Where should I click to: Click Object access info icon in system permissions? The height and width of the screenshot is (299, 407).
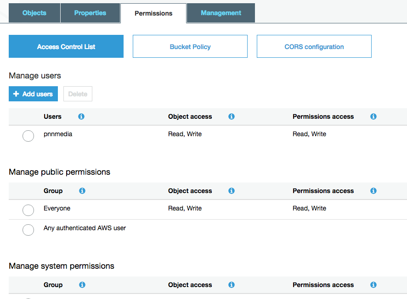click(232, 285)
